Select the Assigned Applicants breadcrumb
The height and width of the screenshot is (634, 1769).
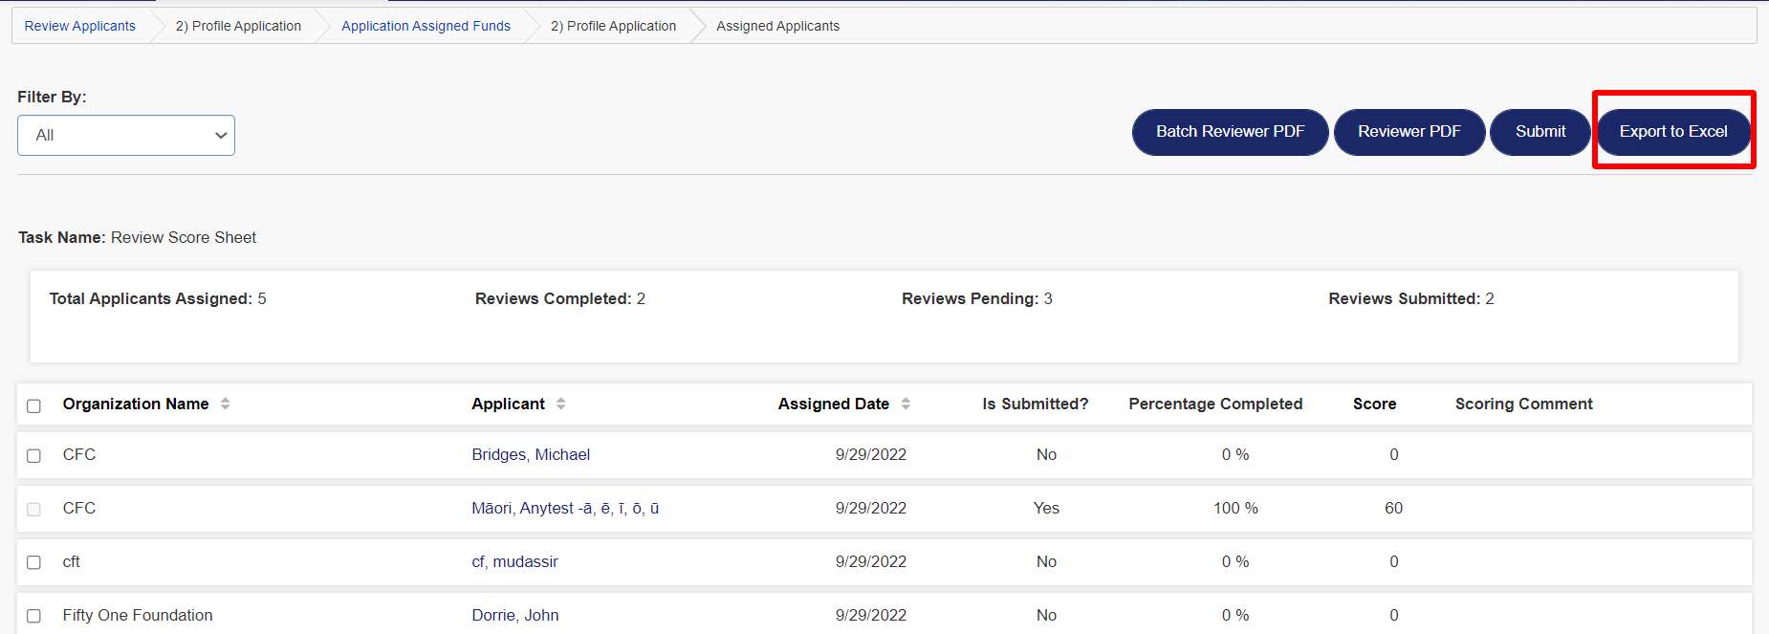point(777,26)
